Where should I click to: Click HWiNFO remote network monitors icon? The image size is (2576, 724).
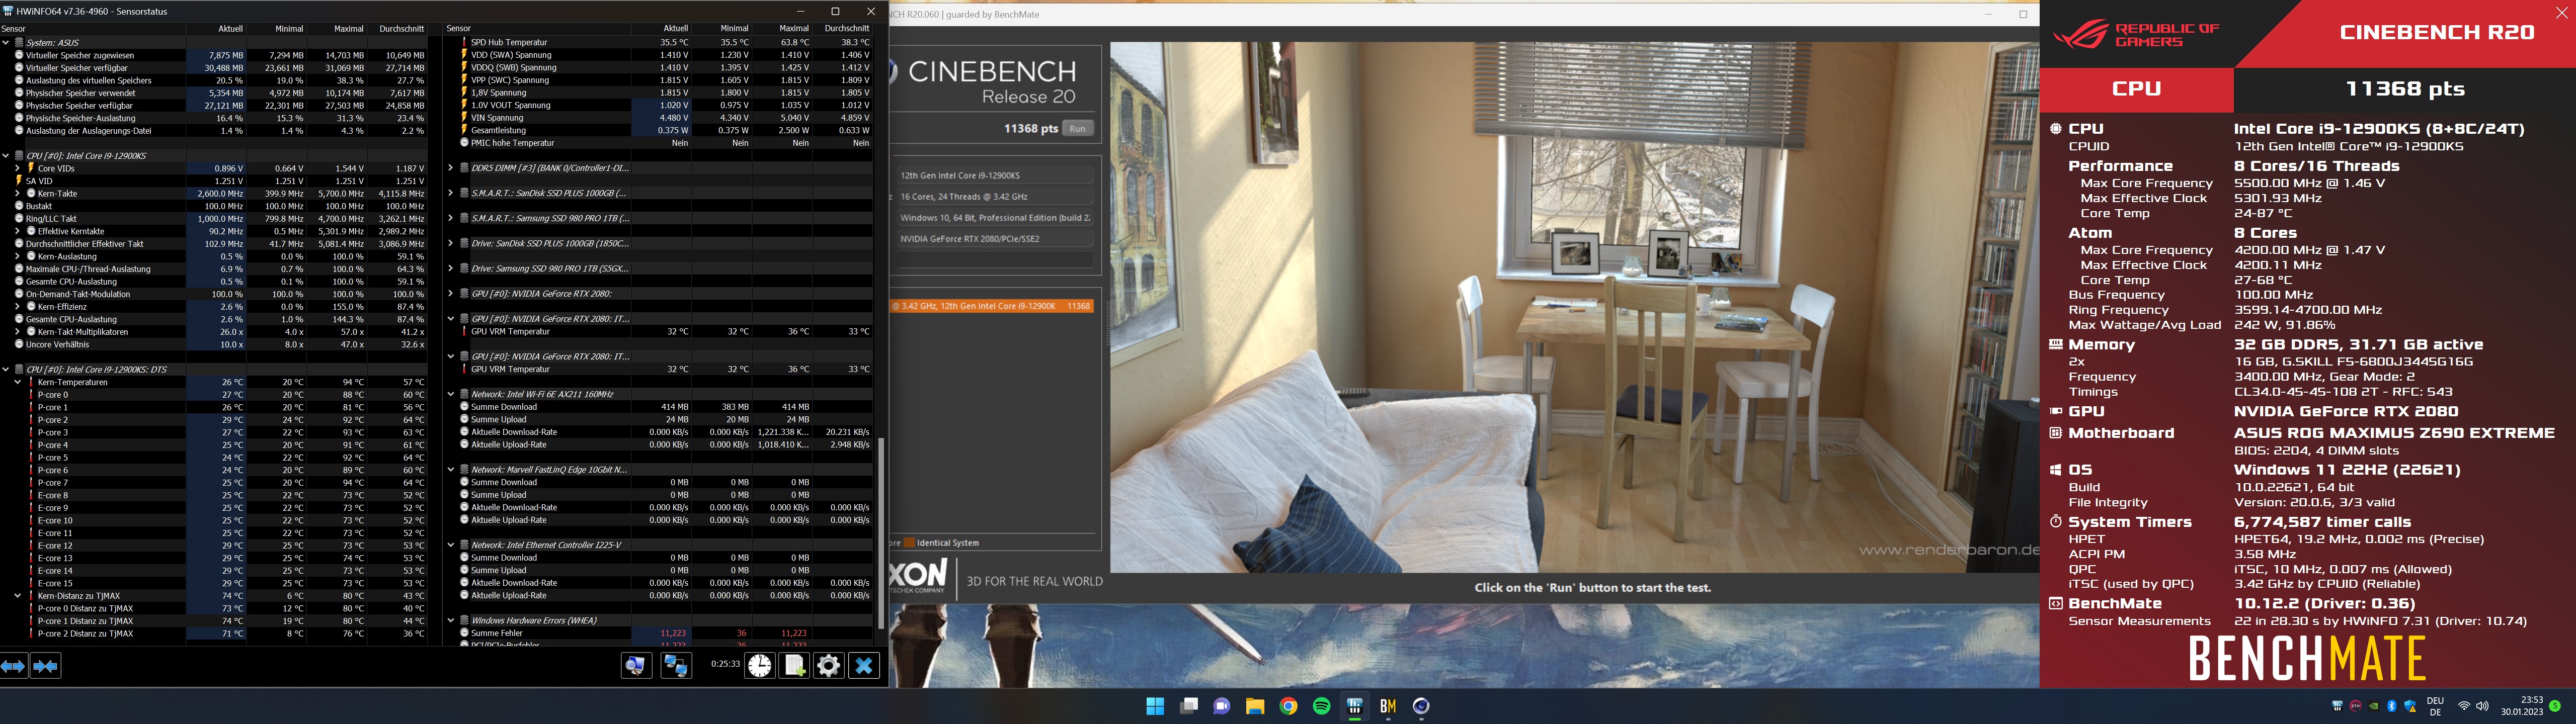(x=676, y=665)
